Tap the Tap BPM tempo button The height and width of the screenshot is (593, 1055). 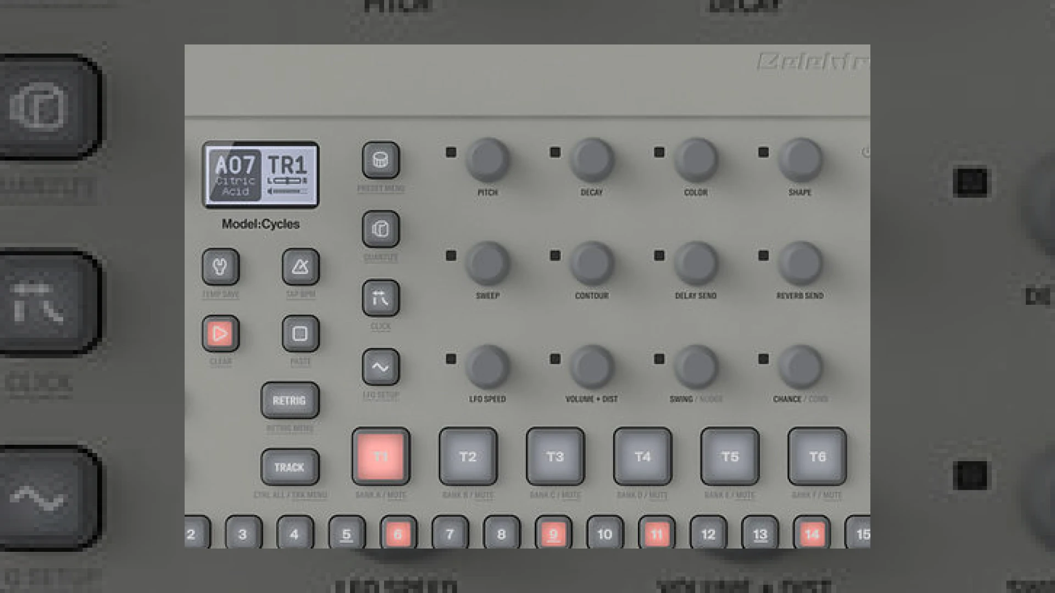(301, 267)
